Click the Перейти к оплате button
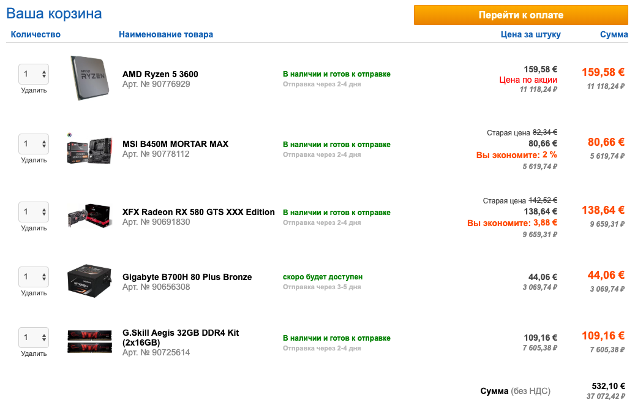Image resolution: width=635 pixels, height=405 pixels. pyautogui.click(x=520, y=15)
